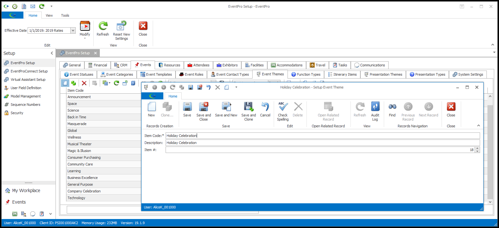The image size is (499, 228).
Task: Click Save in the Setup Event Theme ribbon
Action: coord(187,110)
